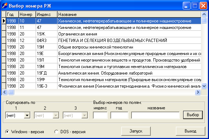This screenshot has height=139, width=209.
Task: Click number cell 12 in the 04Я3 row
Action: [x=27, y=41]
